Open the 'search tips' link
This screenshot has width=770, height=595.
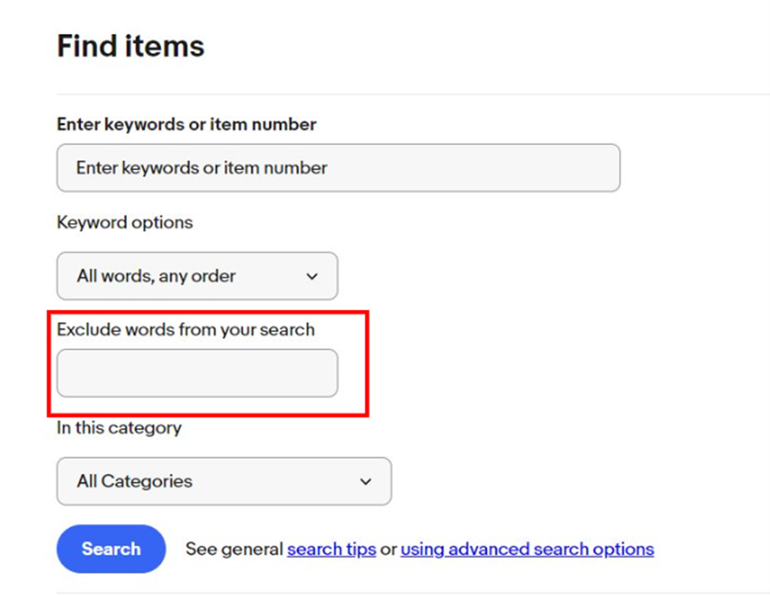click(331, 549)
